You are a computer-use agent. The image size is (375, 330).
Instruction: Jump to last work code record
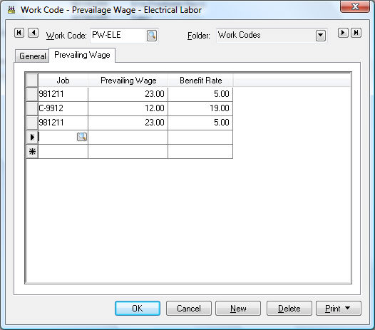tap(356, 33)
